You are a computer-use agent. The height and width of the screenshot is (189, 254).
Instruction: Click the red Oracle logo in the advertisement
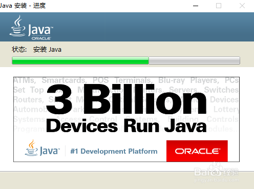coord(197,151)
